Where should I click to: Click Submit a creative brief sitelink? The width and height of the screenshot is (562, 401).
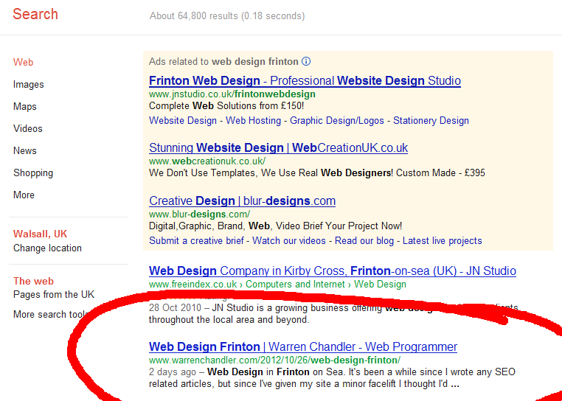196,240
